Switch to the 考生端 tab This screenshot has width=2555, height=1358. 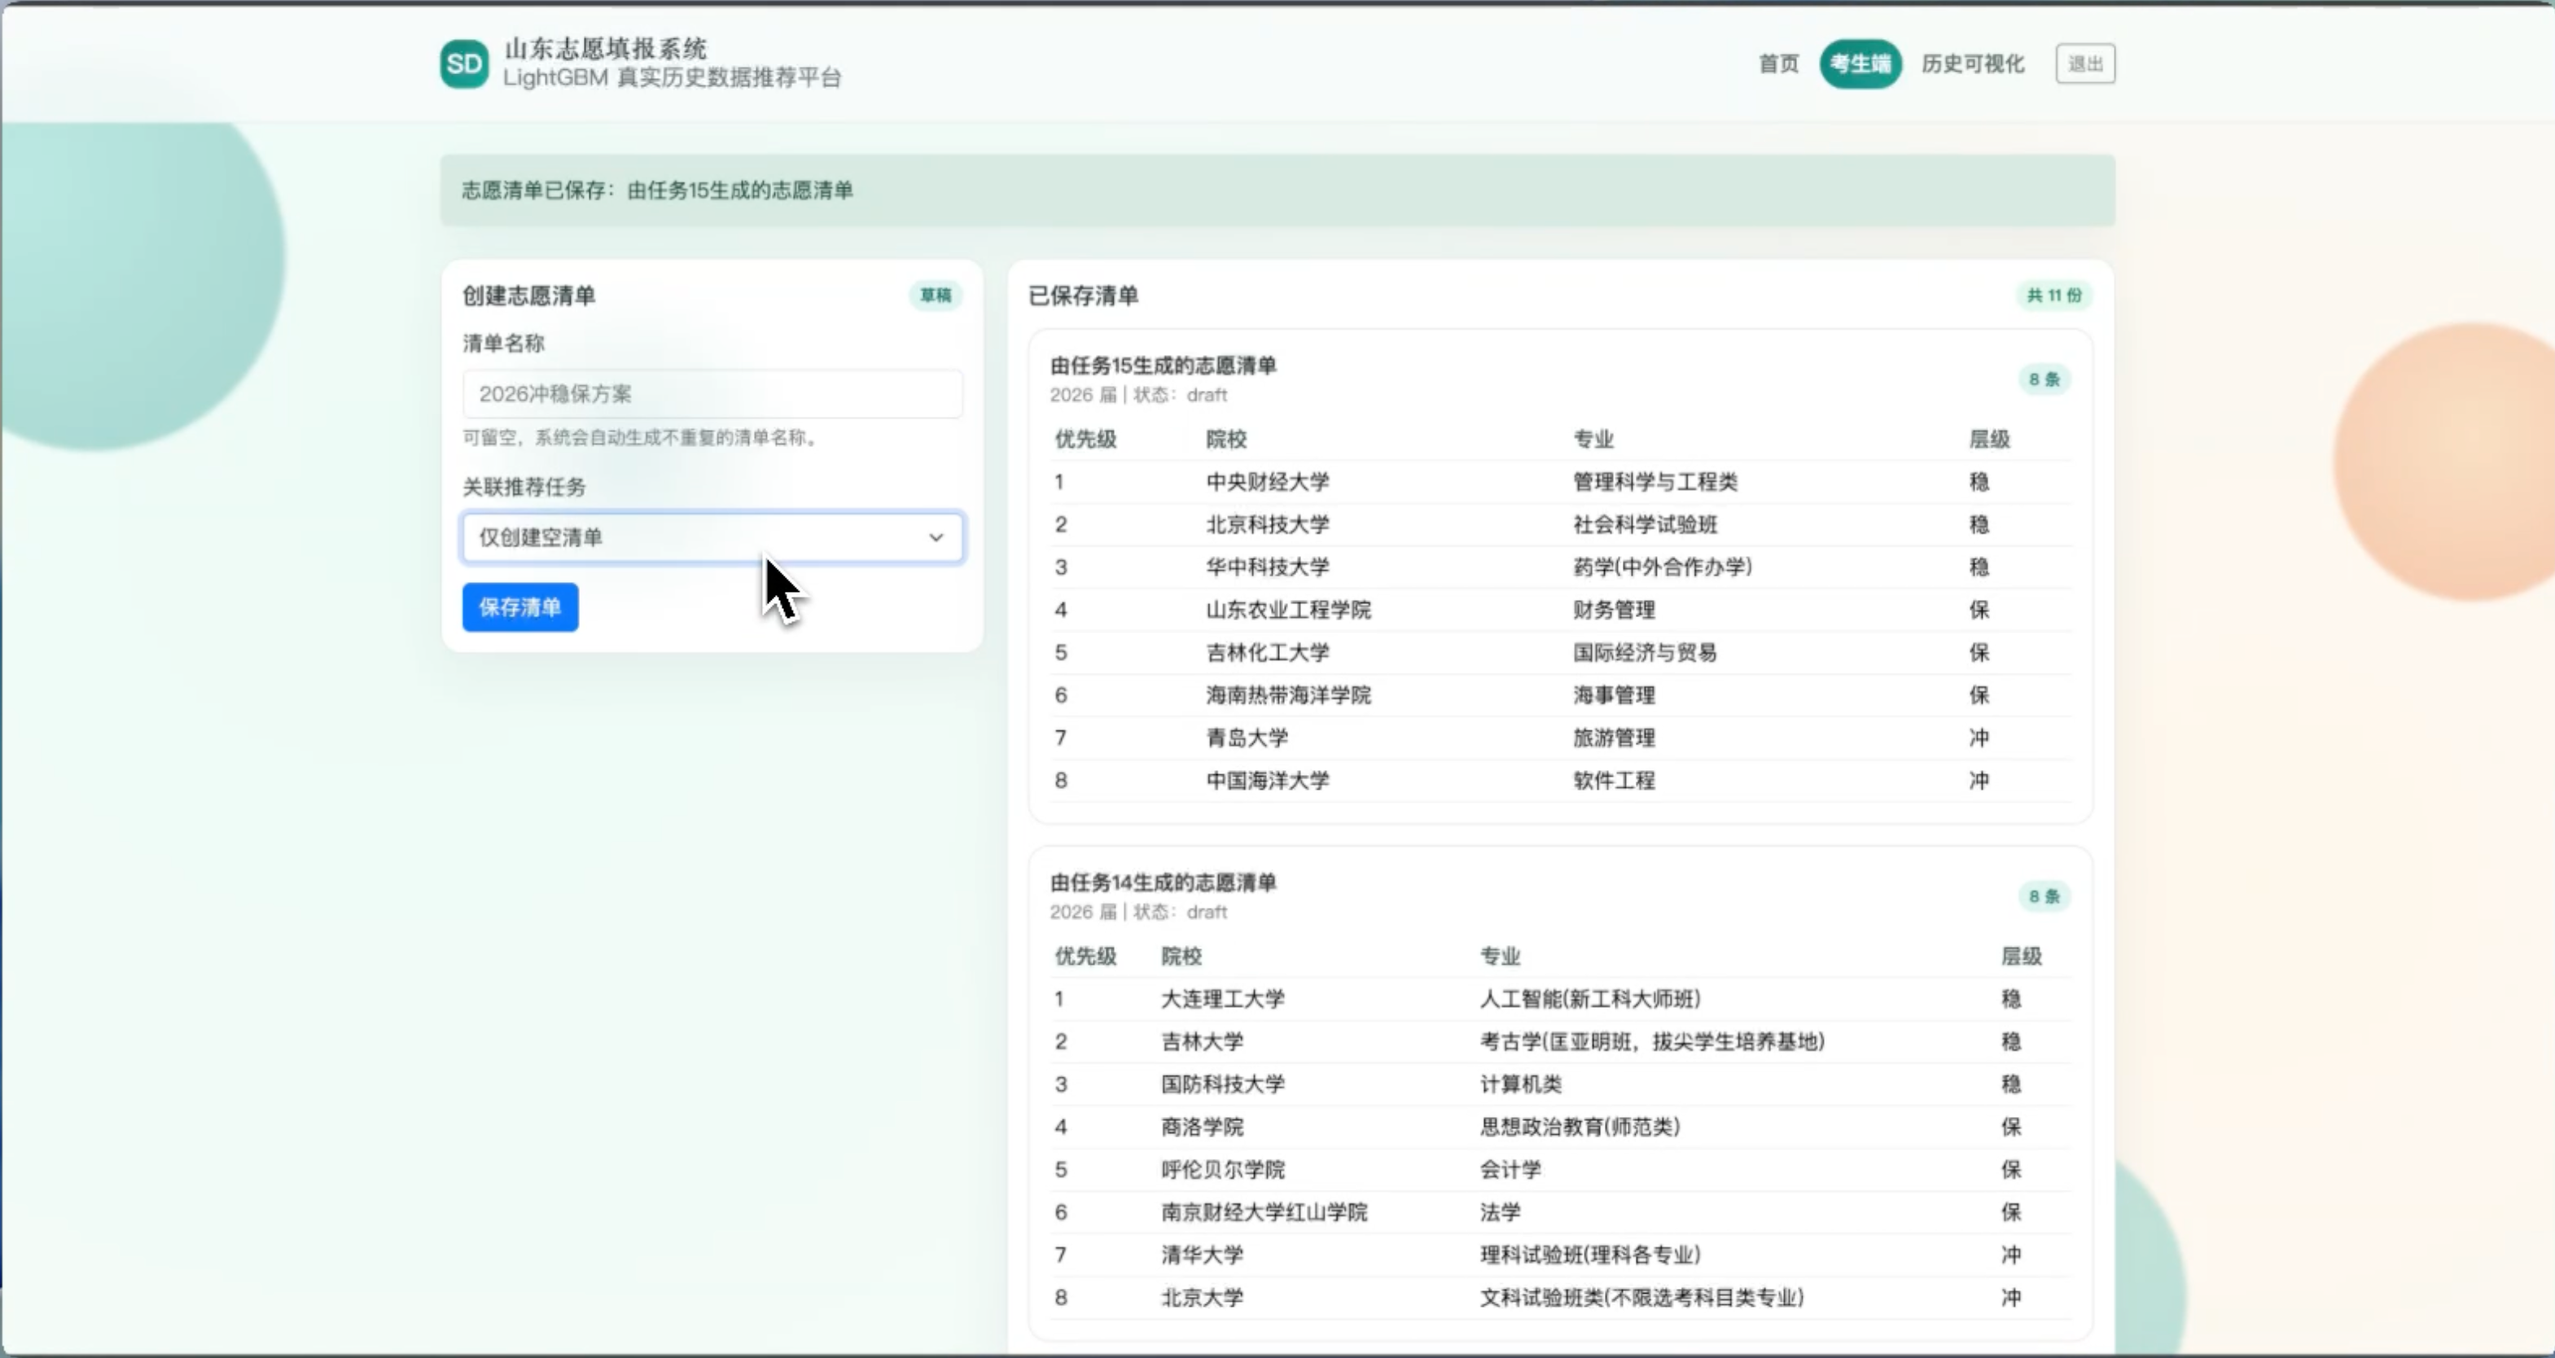[x=1860, y=64]
